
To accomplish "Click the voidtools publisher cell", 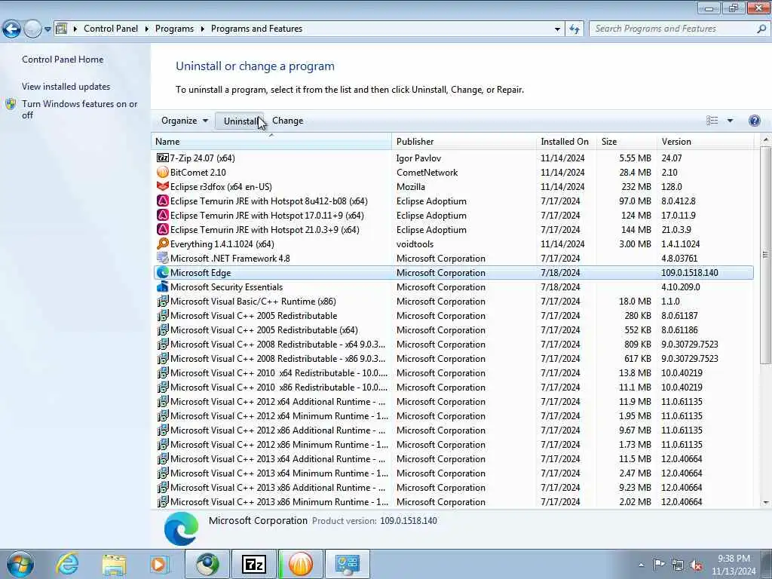I will point(415,244).
